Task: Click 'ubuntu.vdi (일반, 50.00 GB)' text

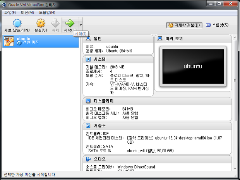Action: (150, 151)
